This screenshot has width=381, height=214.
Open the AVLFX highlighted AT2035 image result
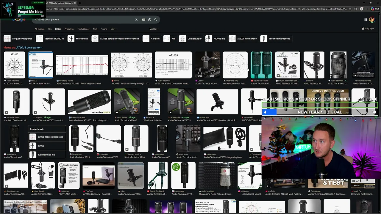[41, 65]
